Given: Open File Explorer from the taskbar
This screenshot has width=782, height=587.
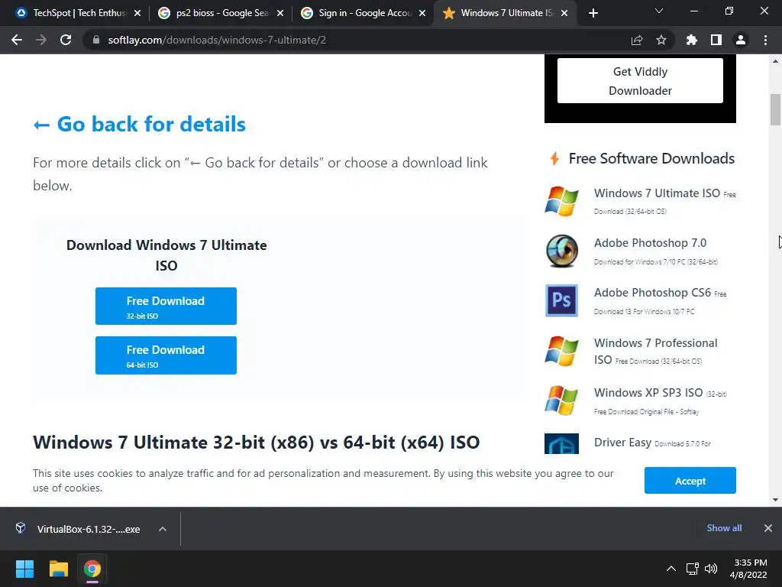Looking at the screenshot, I should click(58, 569).
